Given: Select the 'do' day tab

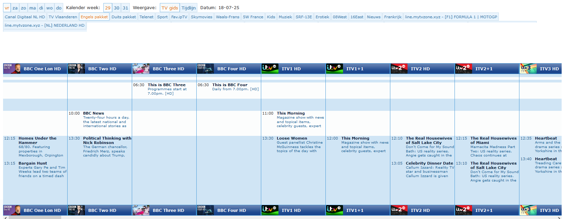Looking at the screenshot, I should point(59,8).
